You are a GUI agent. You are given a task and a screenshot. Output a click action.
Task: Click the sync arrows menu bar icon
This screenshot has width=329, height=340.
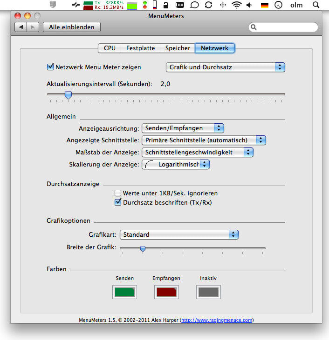[x=208, y=5]
